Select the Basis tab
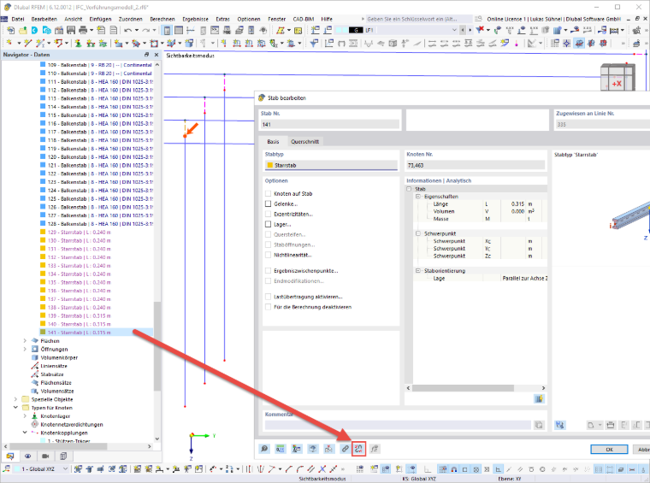Viewport: 650px width, 483px height. (273, 142)
